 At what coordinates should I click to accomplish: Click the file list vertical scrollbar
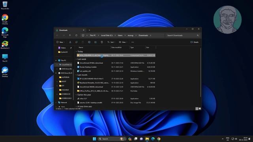200,73
